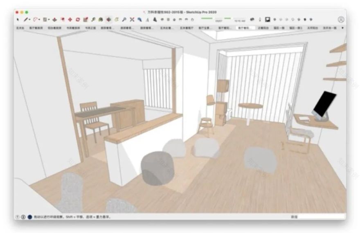This screenshot has height=233, width=360.
Task: Activate the Orbit tool
Action: (109, 19)
